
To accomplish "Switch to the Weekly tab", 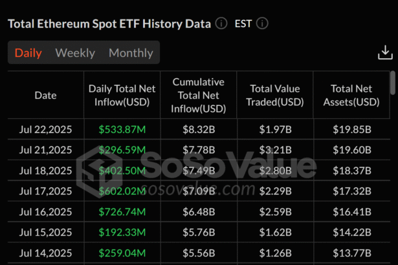I will (75, 53).
